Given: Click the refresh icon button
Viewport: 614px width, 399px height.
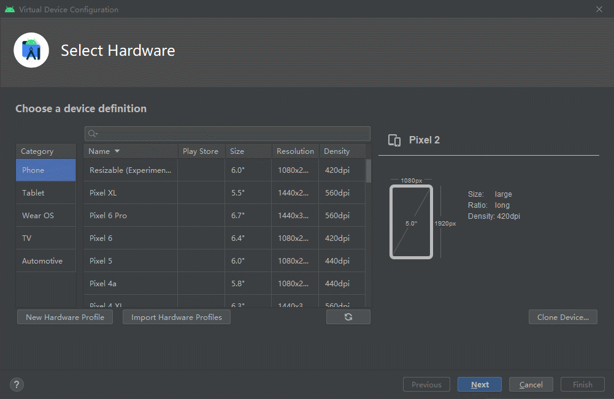Looking at the screenshot, I should tap(348, 317).
